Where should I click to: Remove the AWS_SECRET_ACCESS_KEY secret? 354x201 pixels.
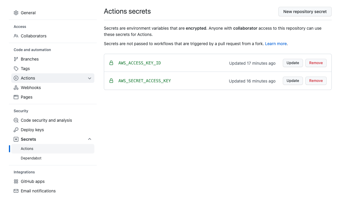pos(316,81)
